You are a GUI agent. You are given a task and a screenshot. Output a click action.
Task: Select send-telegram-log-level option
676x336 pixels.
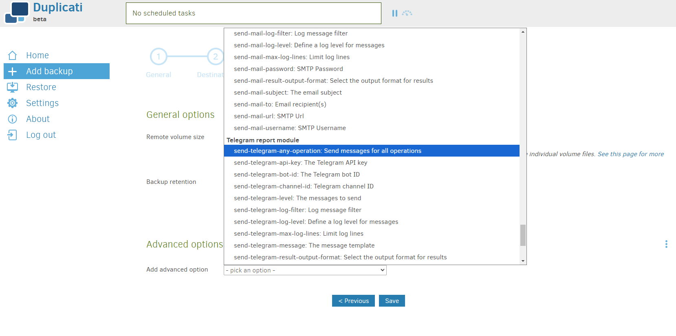[x=372, y=222]
